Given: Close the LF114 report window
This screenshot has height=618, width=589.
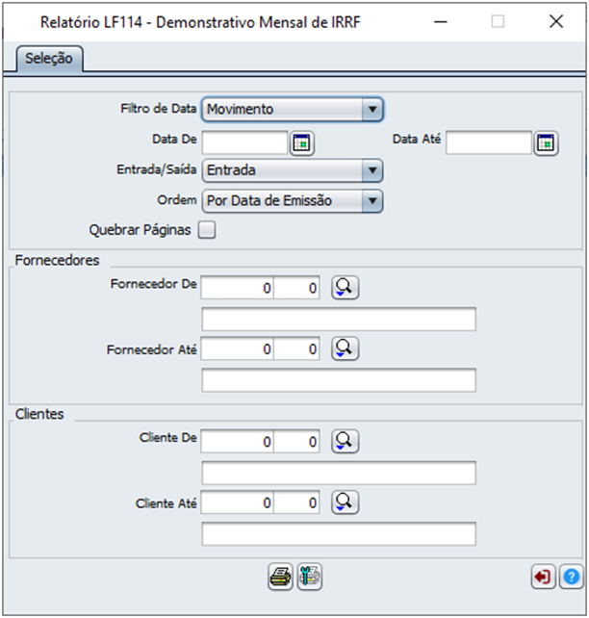Looking at the screenshot, I should click(556, 22).
